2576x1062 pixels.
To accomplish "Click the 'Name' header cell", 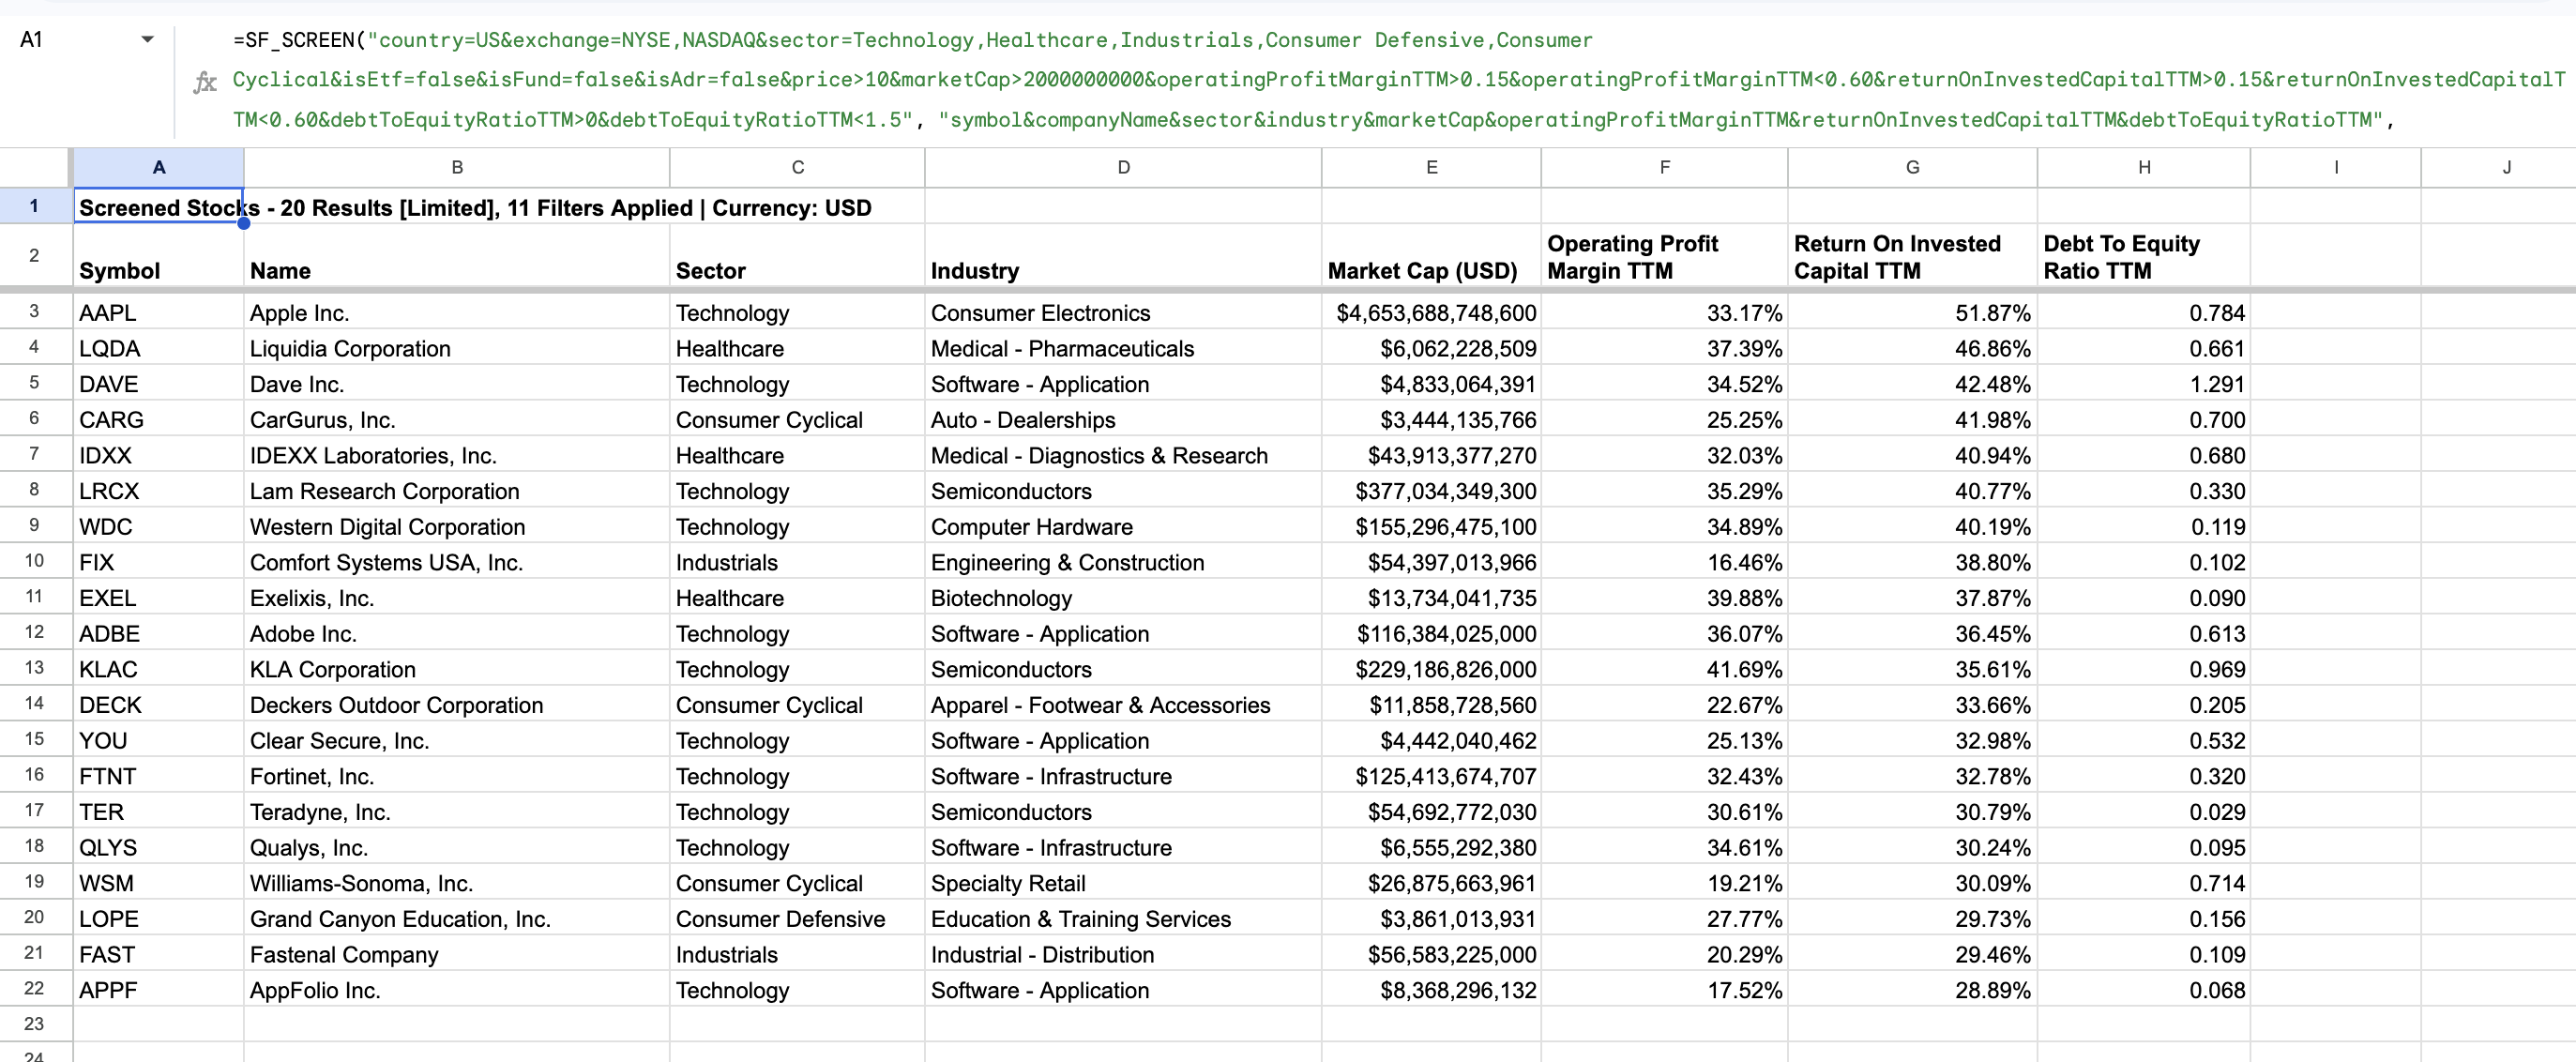I will pos(457,256).
